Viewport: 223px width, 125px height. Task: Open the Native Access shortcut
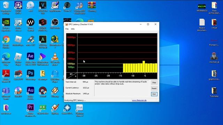coord(18,25)
